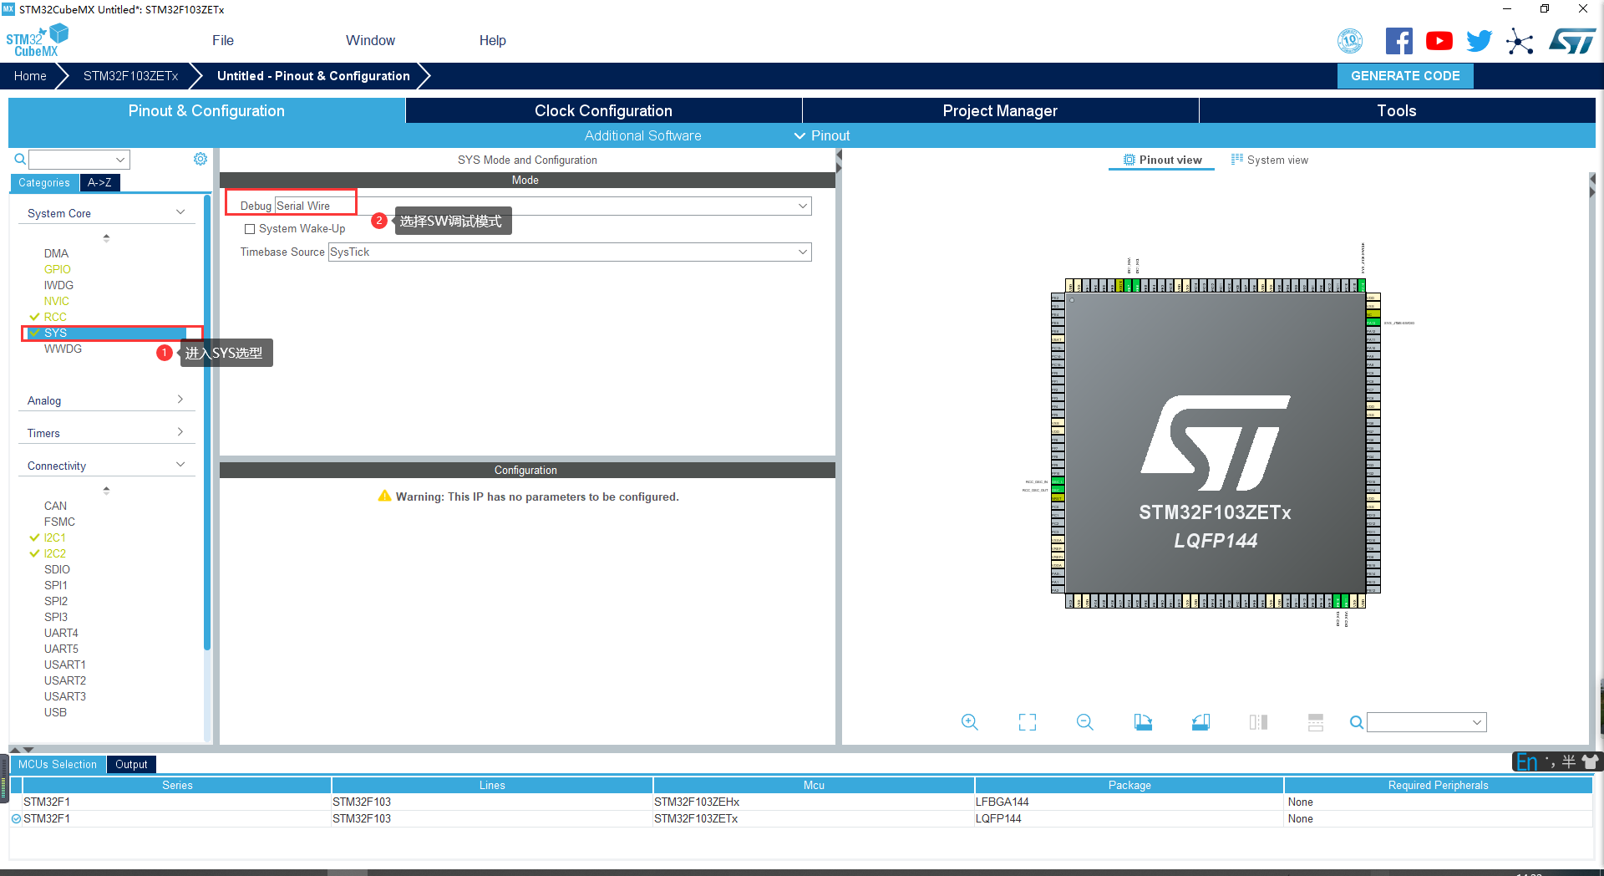Screen dimensions: 1604x876
Task: Switch to the Clock Configuration tab
Action: pyautogui.click(x=602, y=109)
